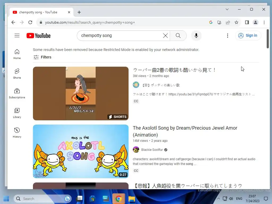Open the Windows Start menu

coord(6,199)
